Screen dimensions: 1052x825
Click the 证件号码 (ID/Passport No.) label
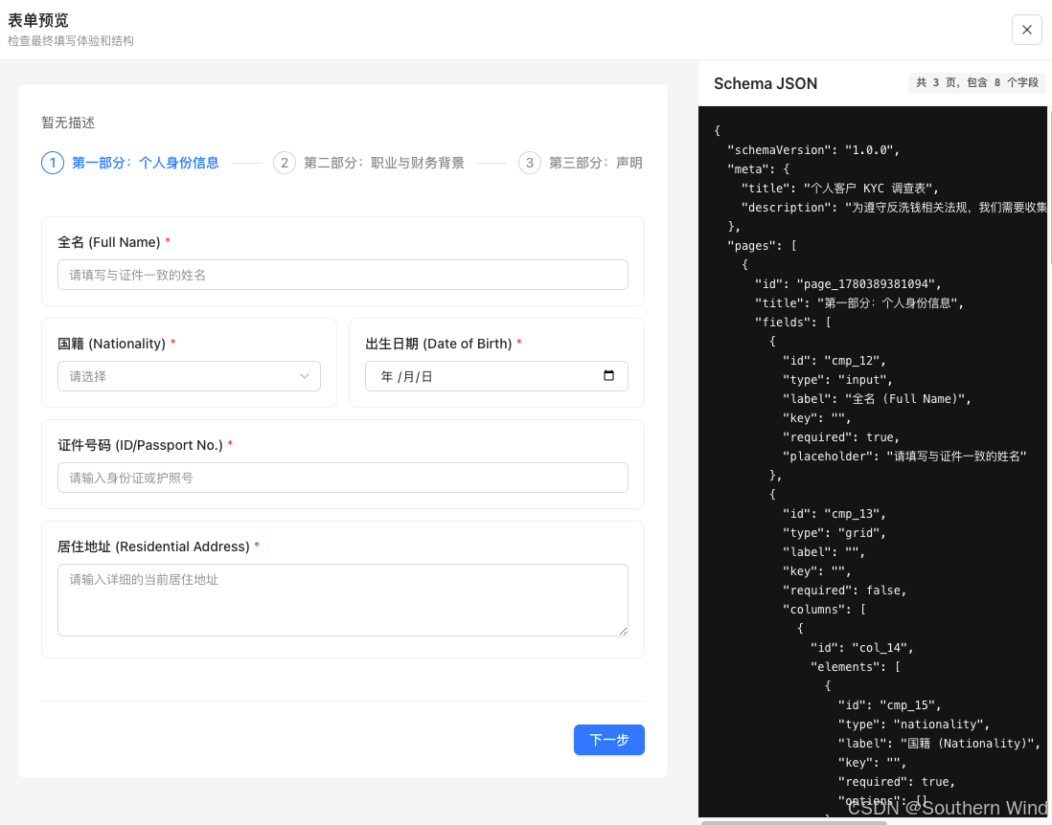click(140, 445)
